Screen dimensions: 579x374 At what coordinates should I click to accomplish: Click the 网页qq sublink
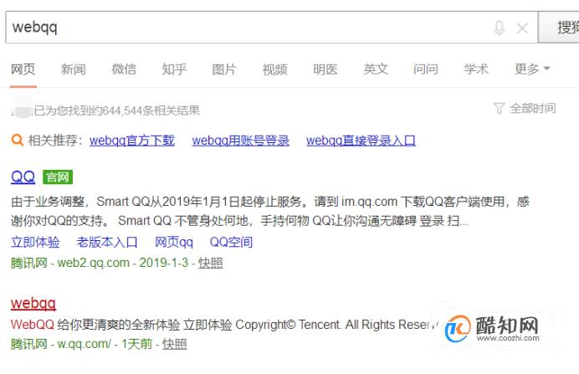coord(173,242)
